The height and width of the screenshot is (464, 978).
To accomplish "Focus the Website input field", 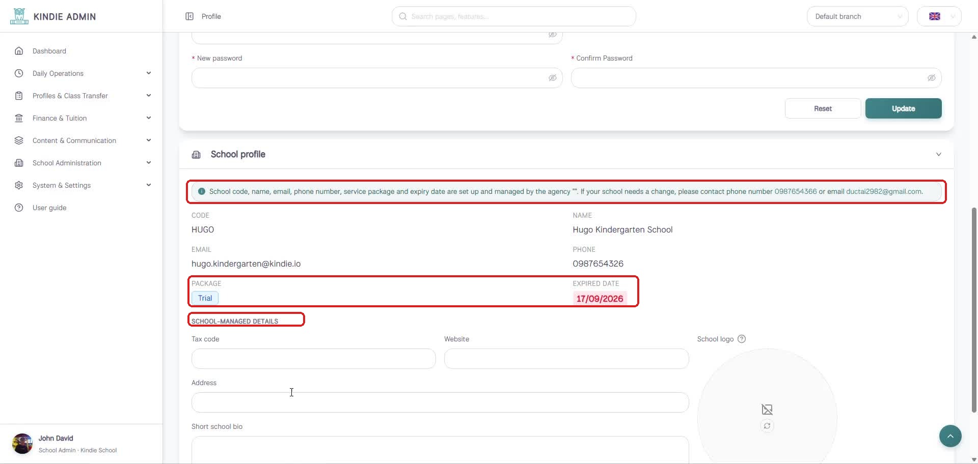I will 566,359.
